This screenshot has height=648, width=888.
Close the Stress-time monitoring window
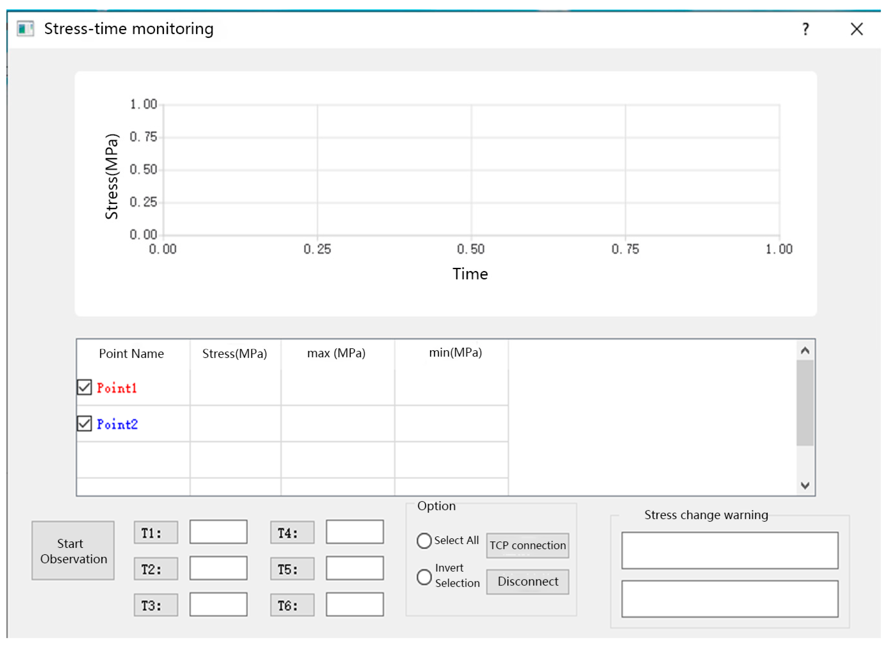click(x=857, y=29)
